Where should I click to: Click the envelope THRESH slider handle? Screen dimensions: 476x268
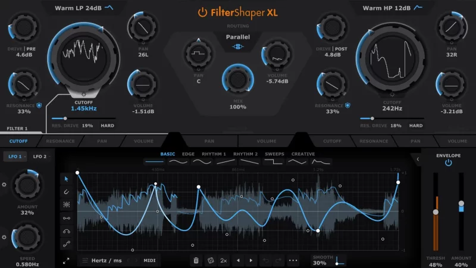pyautogui.click(x=436, y=212)
